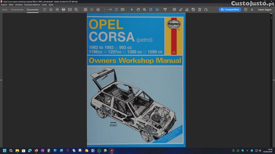Open the Arquivo menu
This screenshot has width=275, height=154.
coord(4,5)
